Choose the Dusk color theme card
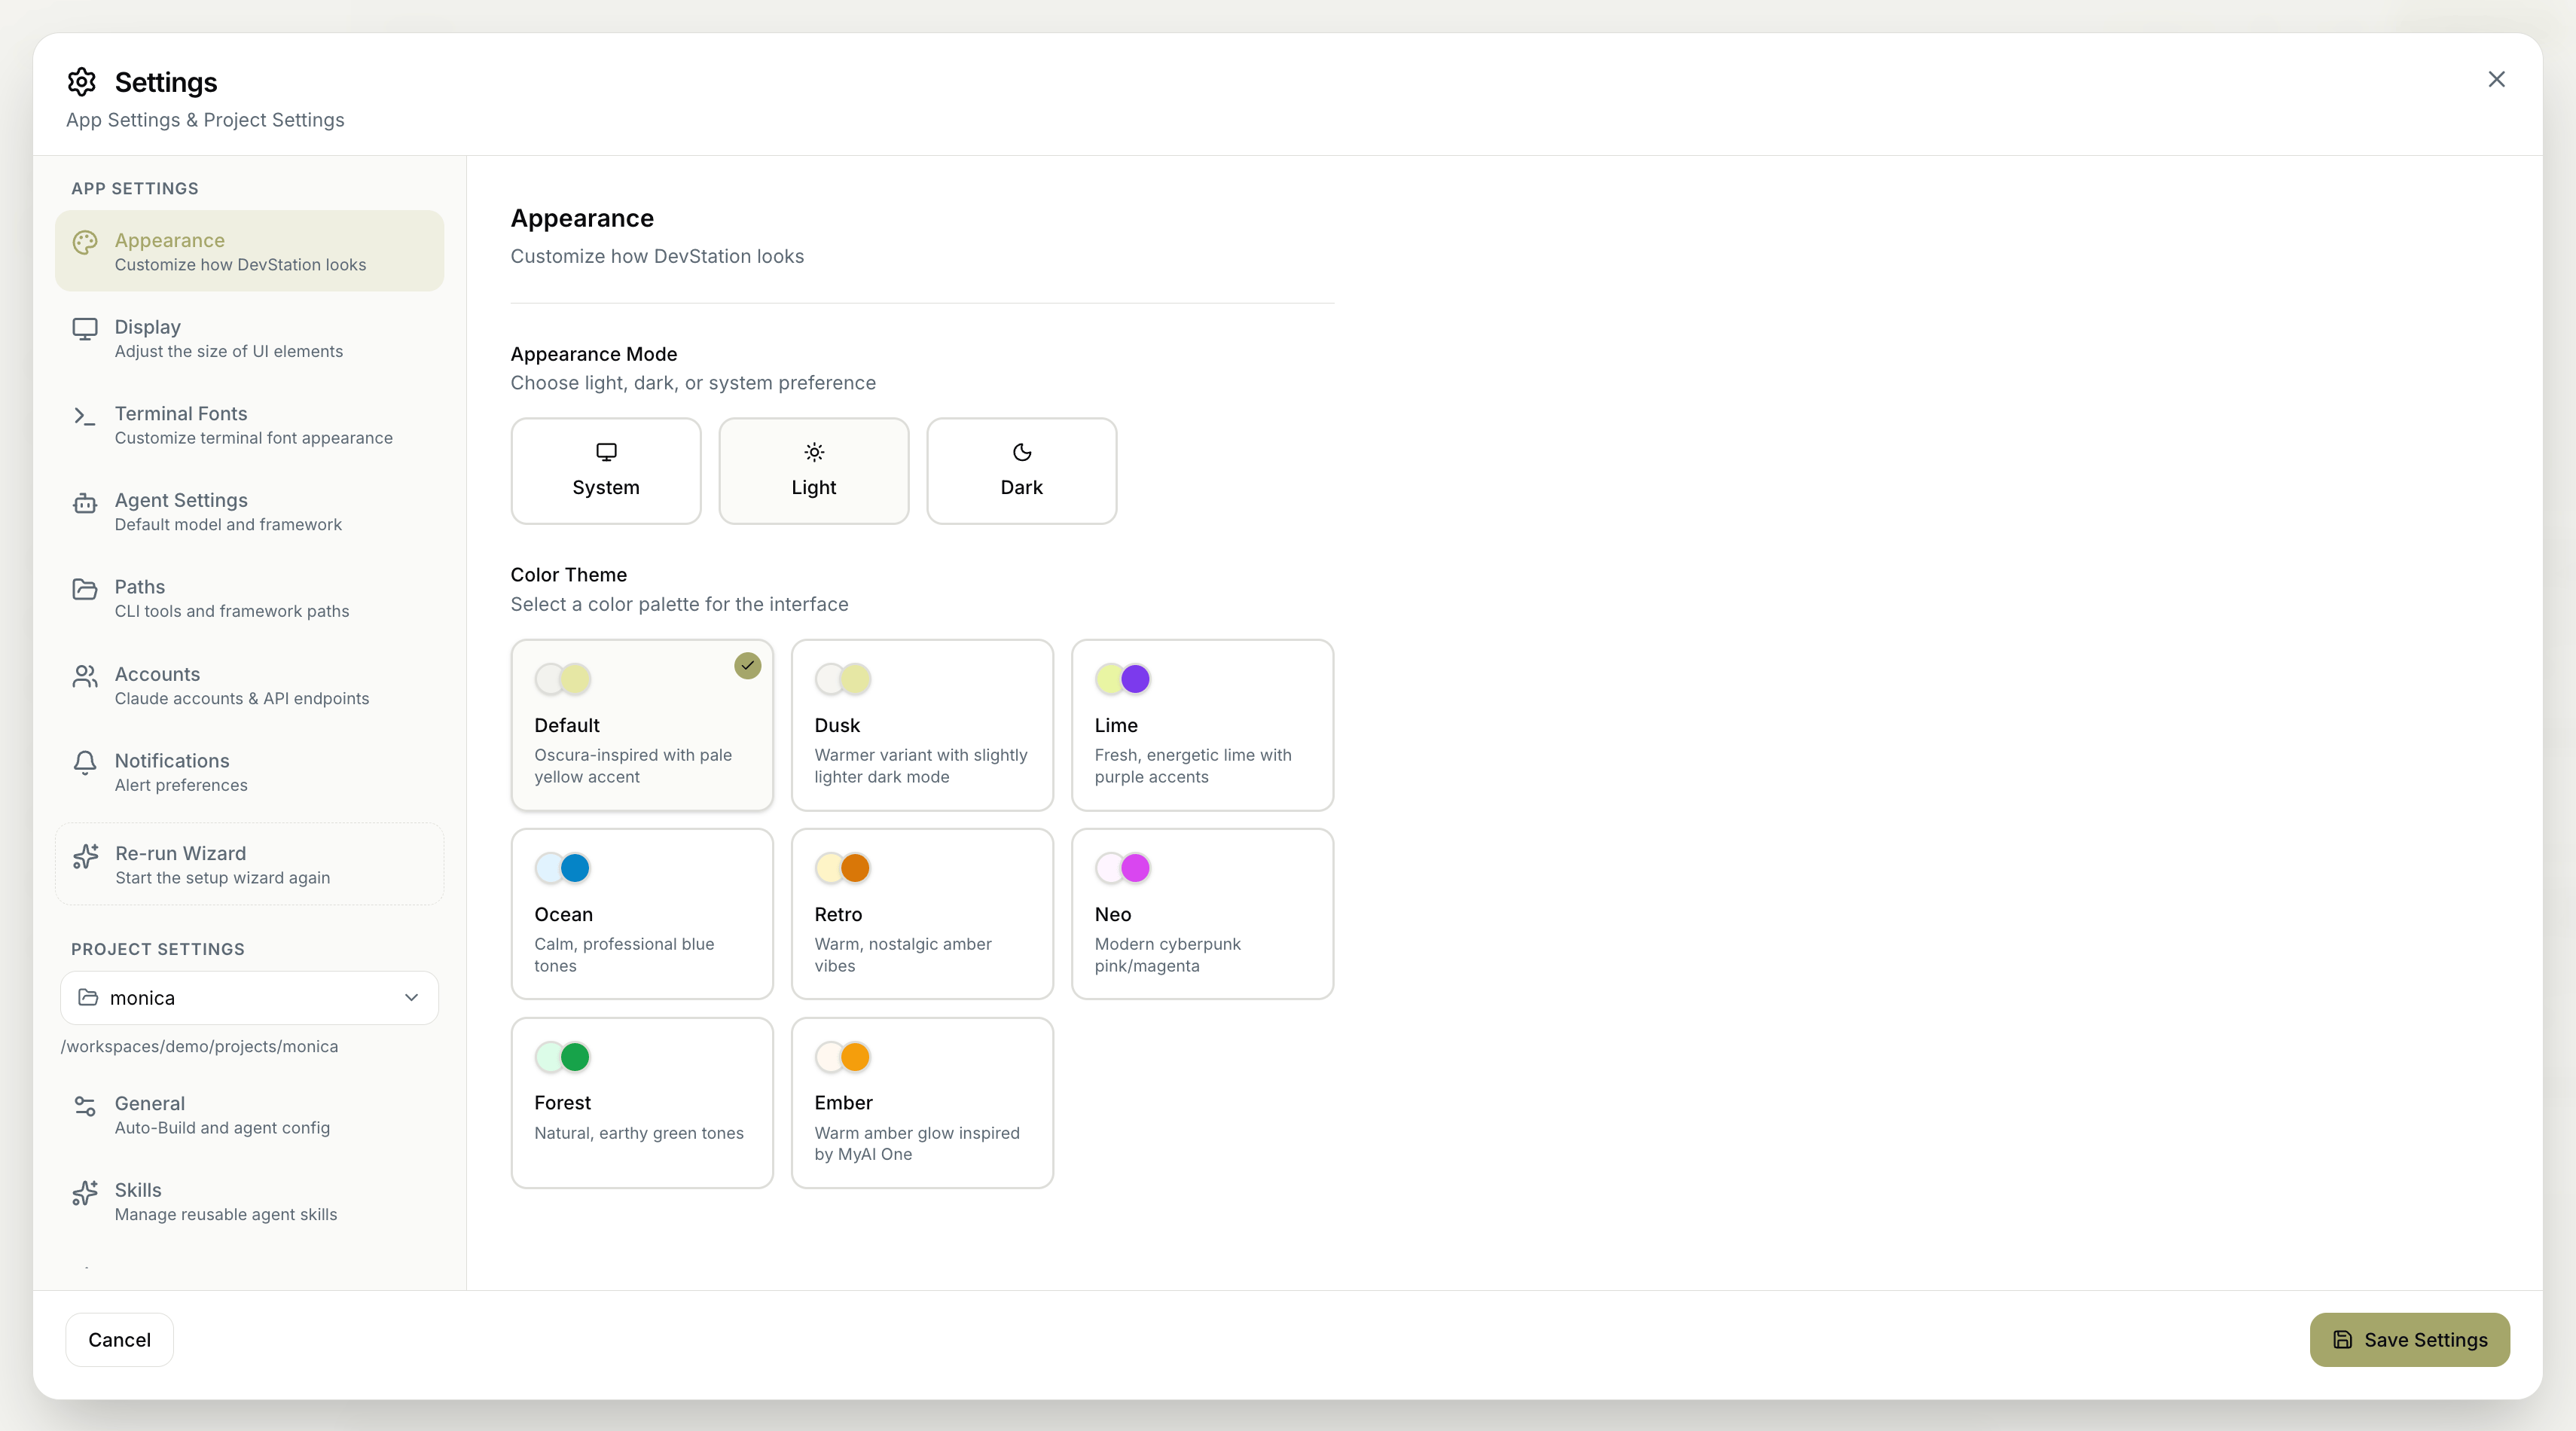The width and height of the screenshot is (2576, 1431). click(x=922, y=725)
